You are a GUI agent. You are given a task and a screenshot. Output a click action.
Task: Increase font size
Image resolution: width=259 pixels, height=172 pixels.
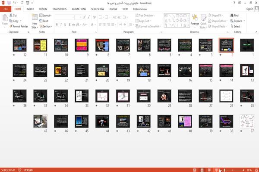click(x=85, y=17)
